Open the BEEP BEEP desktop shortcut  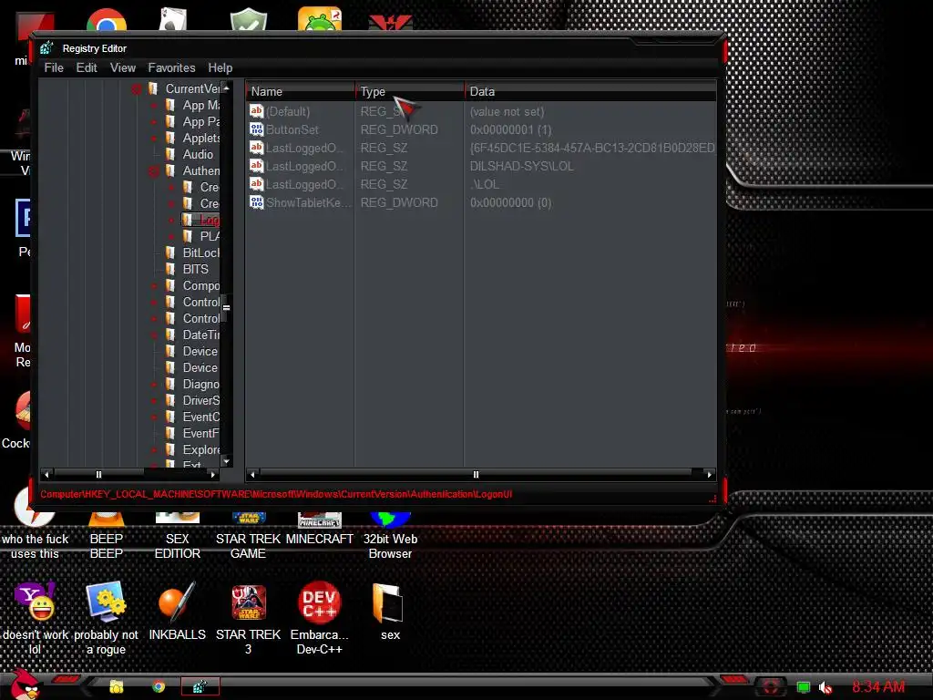pos(107,536)
